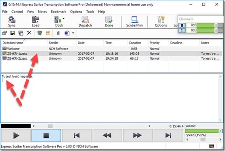
Task: Increase playback speed with right arrow
Action: 220,139
